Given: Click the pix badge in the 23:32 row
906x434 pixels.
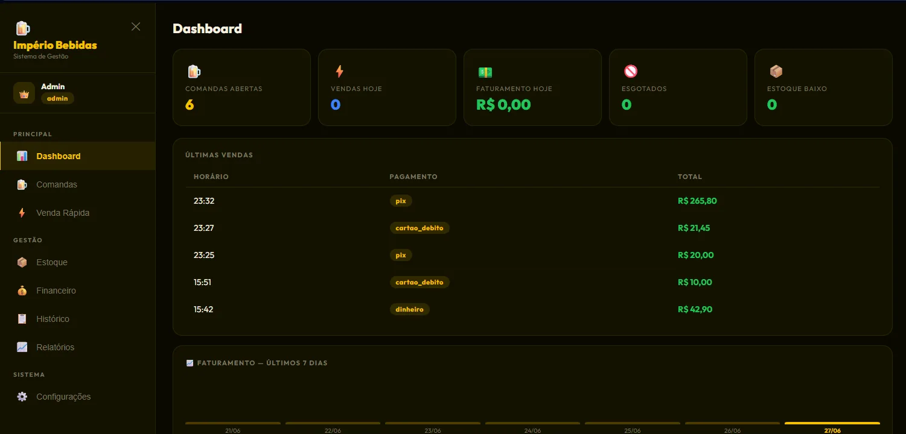Looking at the screenshot, I should pyautogui.click(x=401, y=201).
